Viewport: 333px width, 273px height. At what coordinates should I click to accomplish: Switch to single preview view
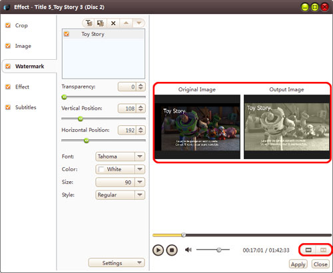coord(308,250)
